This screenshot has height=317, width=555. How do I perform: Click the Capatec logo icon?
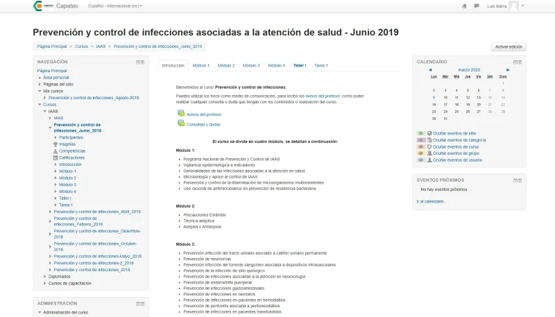pos(43,6)
